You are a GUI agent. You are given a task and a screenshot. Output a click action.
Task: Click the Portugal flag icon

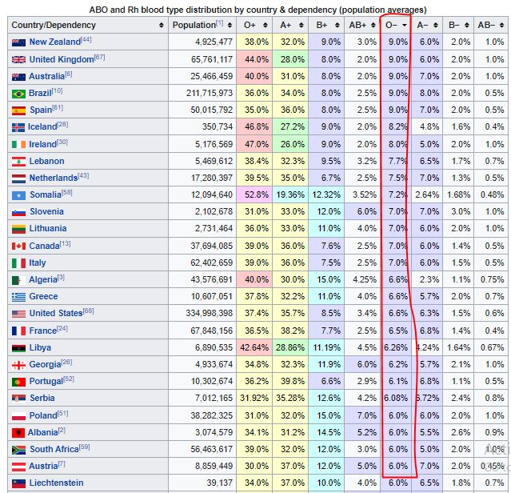coord(18,382)
